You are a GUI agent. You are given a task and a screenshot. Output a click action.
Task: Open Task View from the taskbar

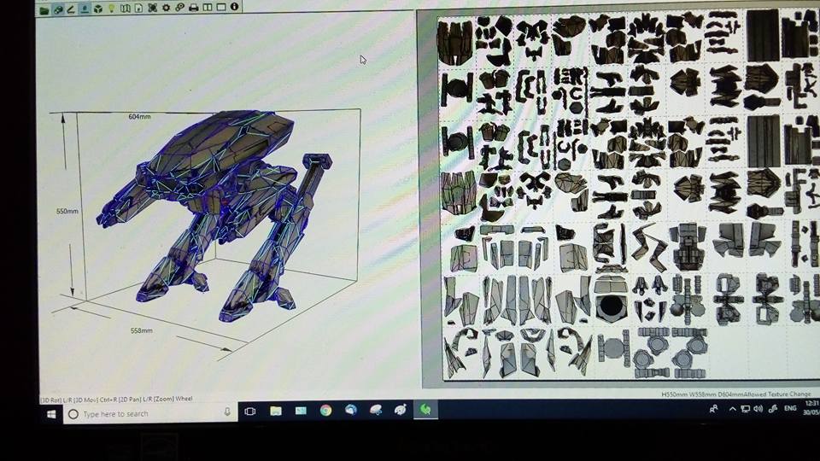pyautogui.click(x=250, y=411)
